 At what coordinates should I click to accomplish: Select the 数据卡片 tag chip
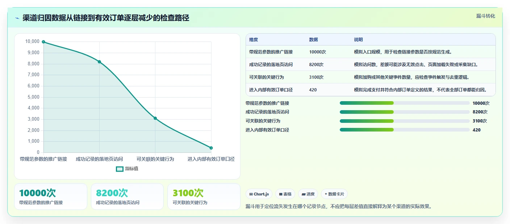(x=334, y=194)
